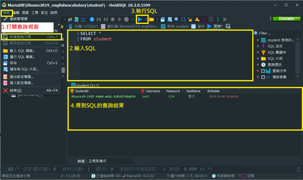303x180 pixels.
Task: Switch to the 查詢* tab
Action: [x=215, y=26]
